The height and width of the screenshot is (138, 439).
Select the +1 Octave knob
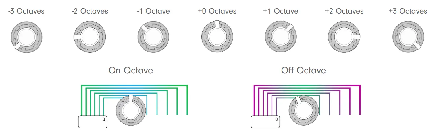(x=280, y=37)
